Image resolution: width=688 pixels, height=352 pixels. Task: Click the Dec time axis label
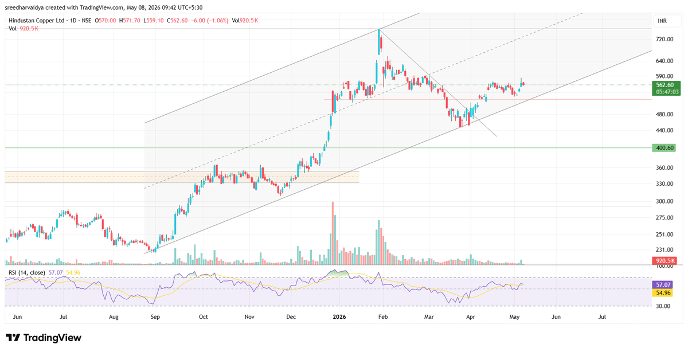coord(291,316)
